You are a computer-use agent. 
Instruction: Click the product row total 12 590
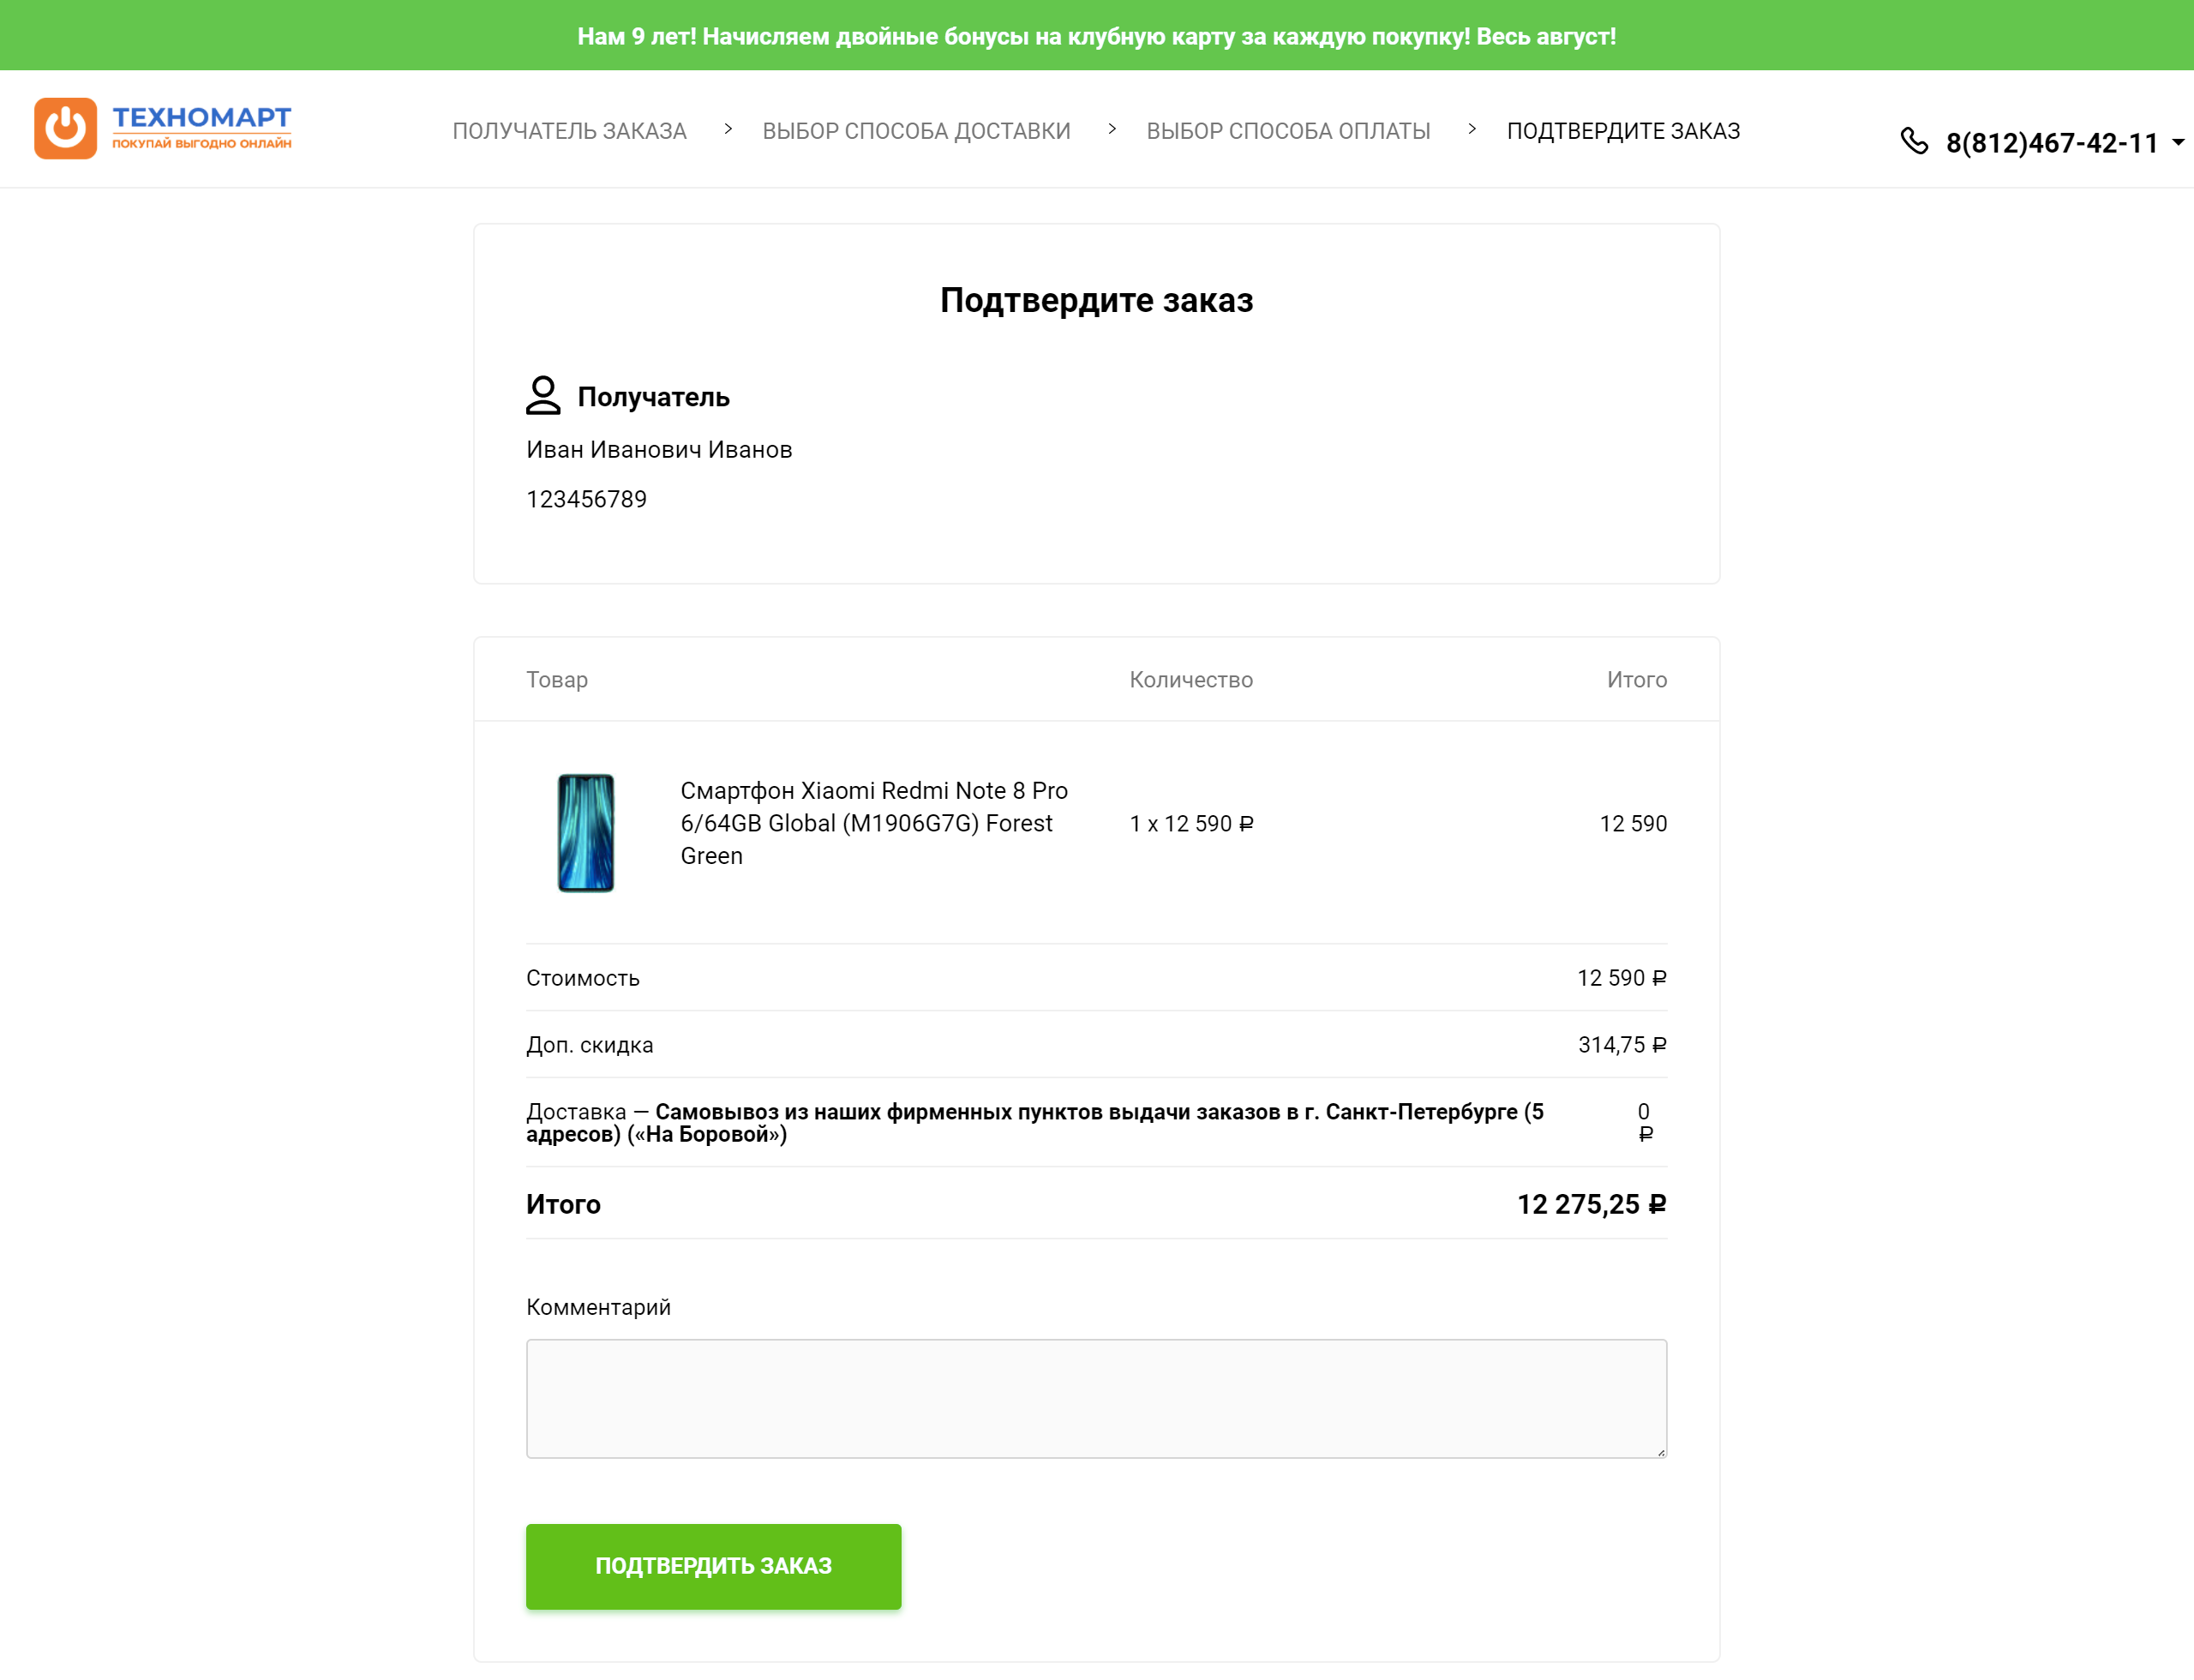tap(1633, 823)
